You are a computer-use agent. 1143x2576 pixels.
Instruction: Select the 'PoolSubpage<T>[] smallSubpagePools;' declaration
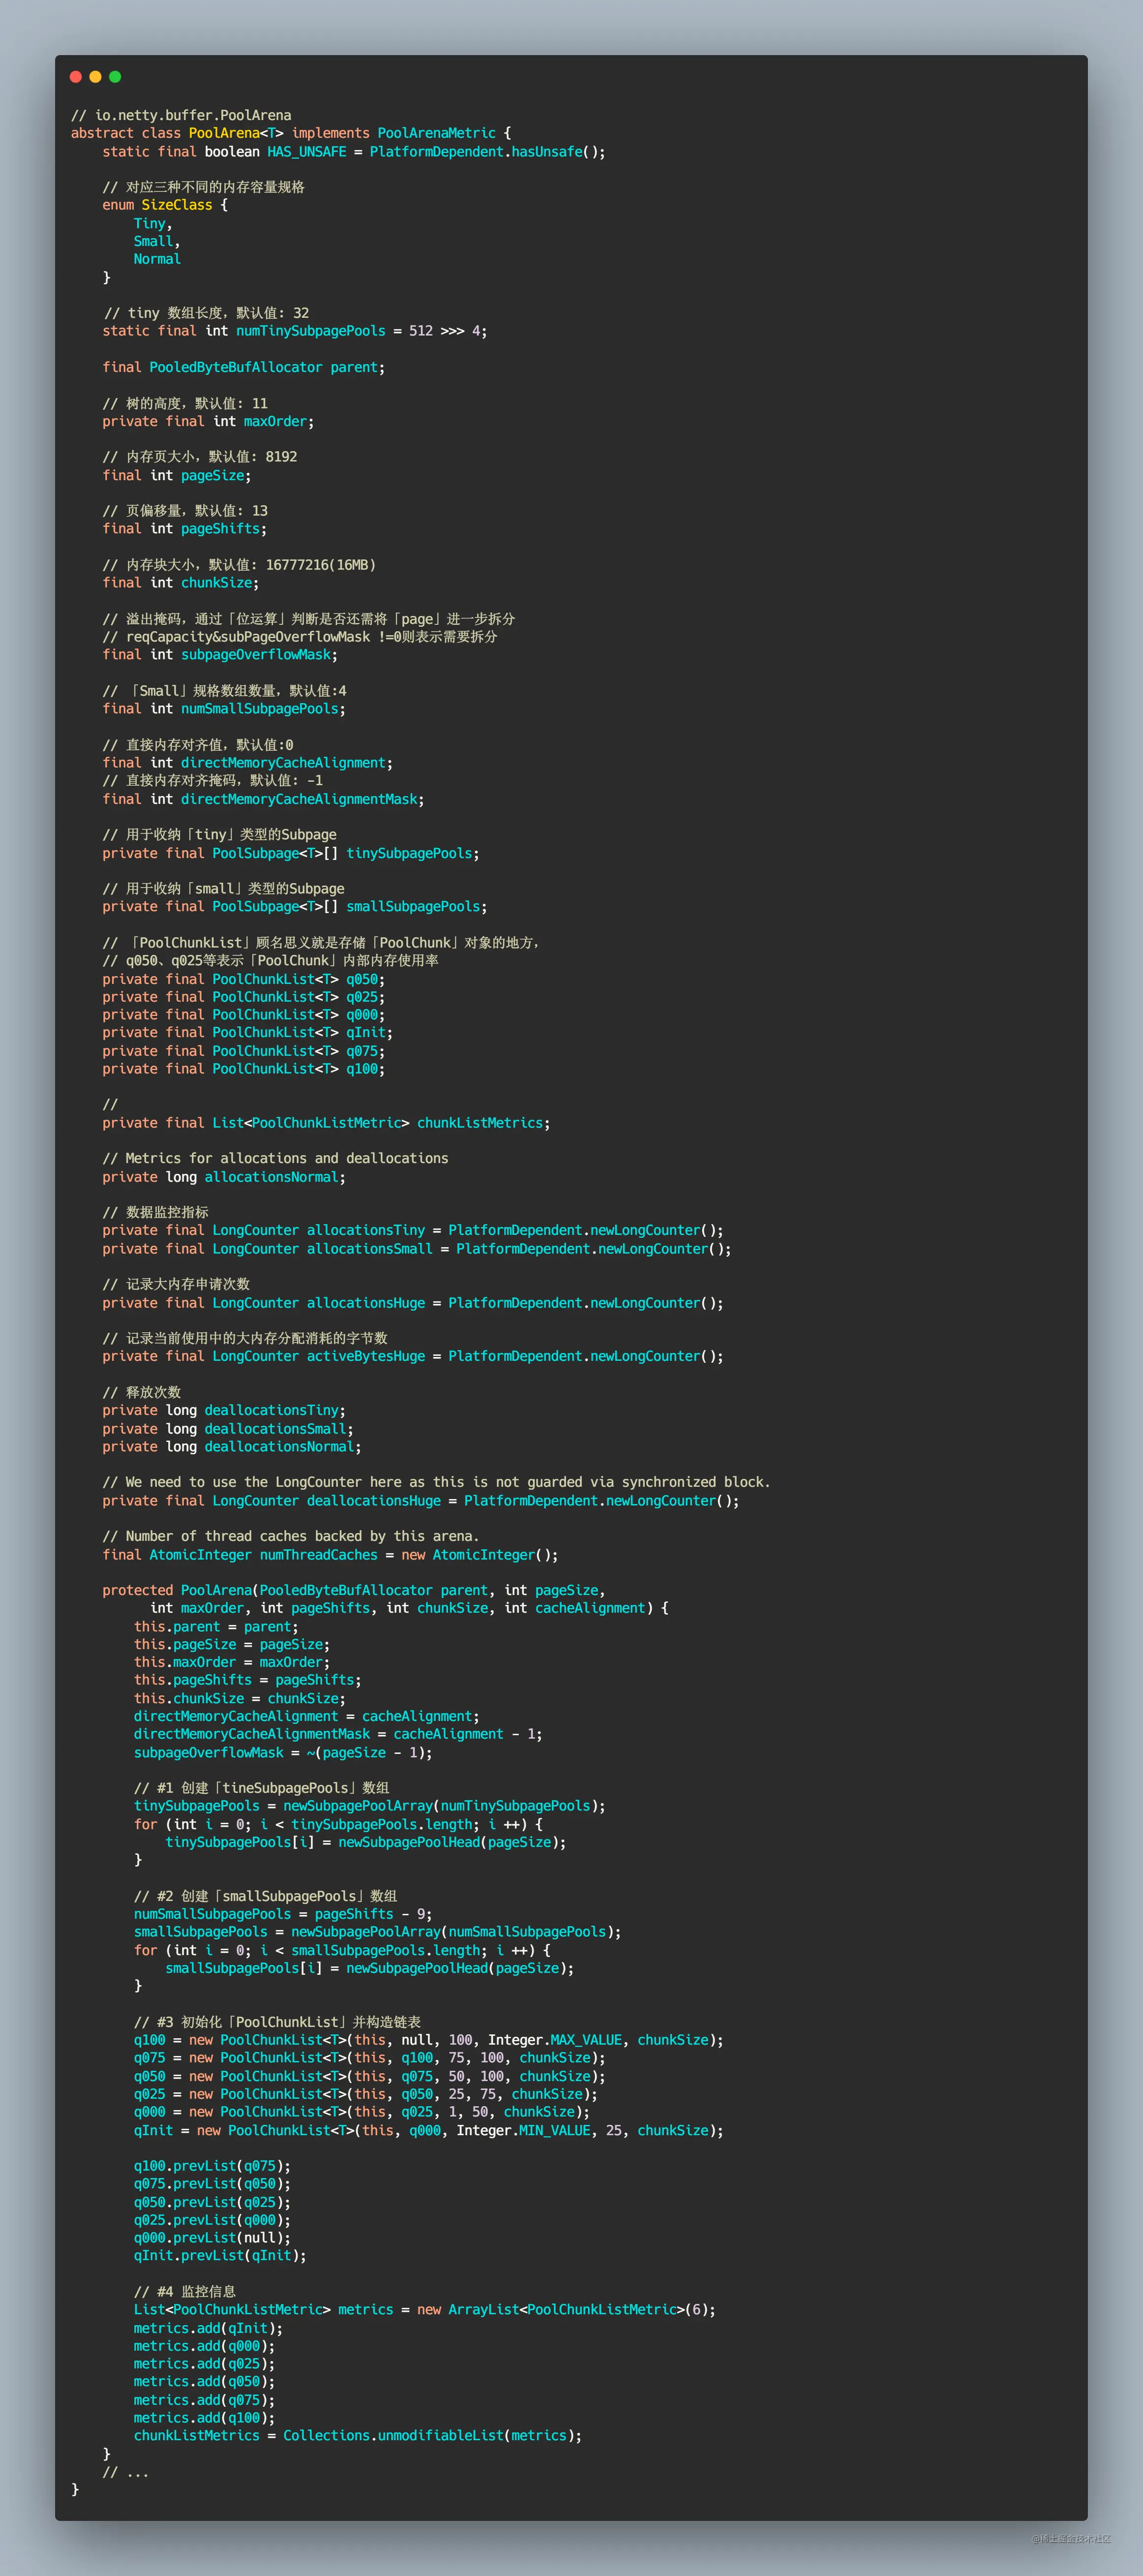(295, 907)
